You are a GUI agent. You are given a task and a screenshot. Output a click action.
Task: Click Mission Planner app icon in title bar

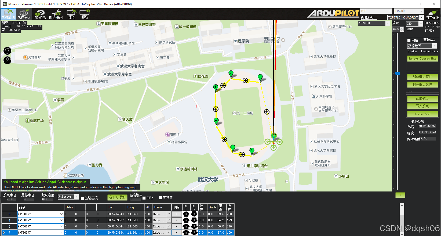point(5,4)
